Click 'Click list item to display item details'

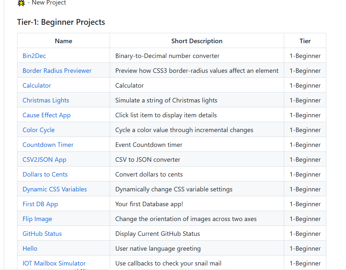(x=166, y=115)
